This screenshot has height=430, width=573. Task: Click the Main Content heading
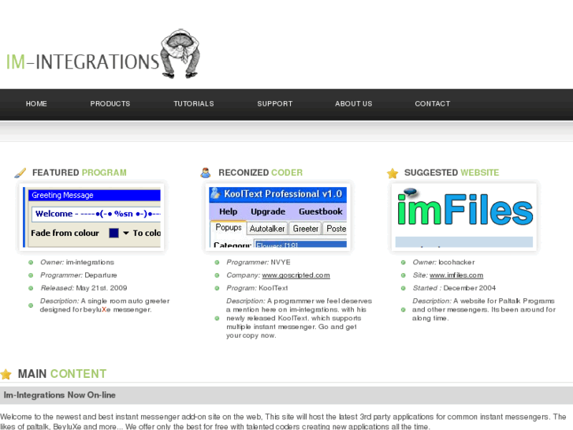tap(62, 374)
